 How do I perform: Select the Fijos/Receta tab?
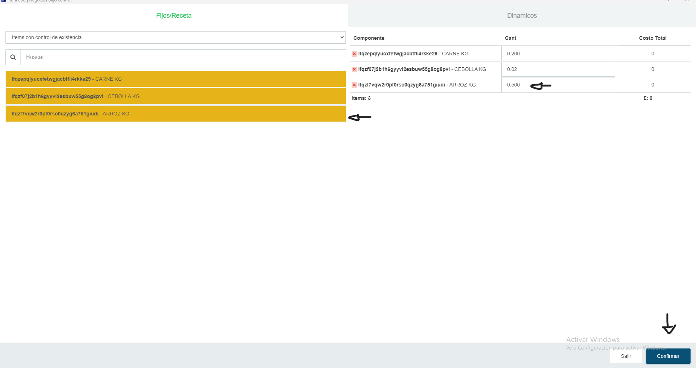tap(174, 16)
